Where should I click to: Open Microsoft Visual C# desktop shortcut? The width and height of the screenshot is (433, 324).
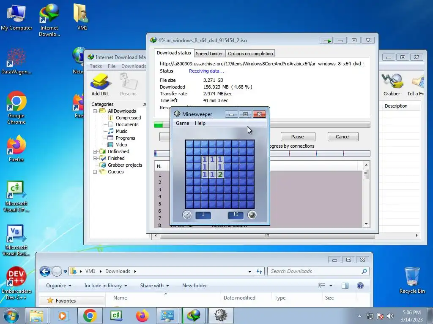(x=16, y=197)
